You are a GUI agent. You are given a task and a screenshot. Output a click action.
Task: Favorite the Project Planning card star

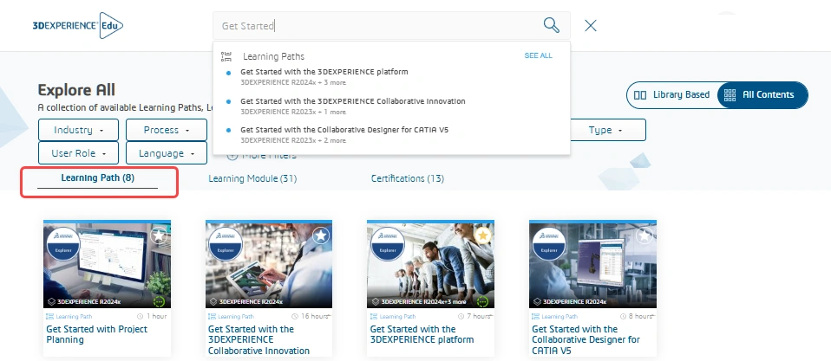[x=159, y=235]
